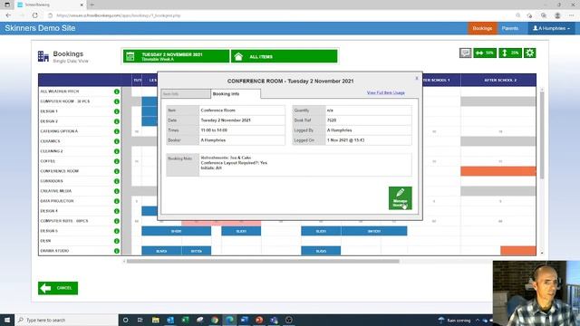Screen dimensions: 580x326
Task: Click the browser back arrow
Action: click(x=8, y=15)
